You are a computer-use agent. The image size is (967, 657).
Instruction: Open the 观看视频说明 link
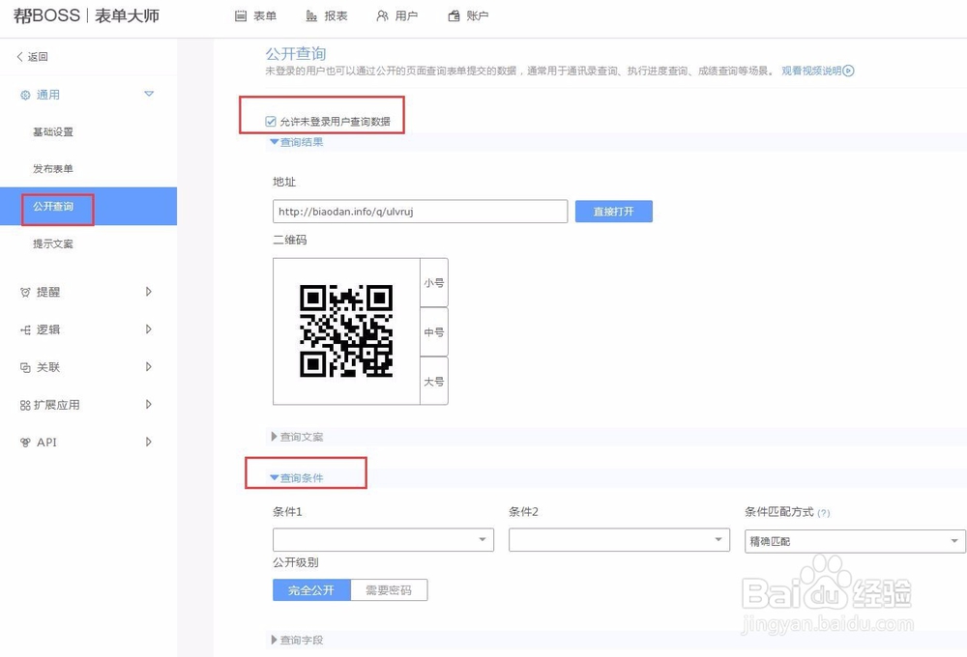(811, 71)
